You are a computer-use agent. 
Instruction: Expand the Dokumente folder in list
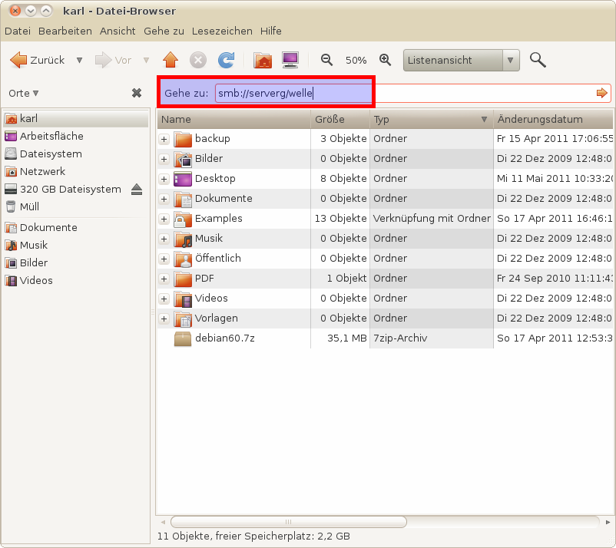[x=164, y=199]
